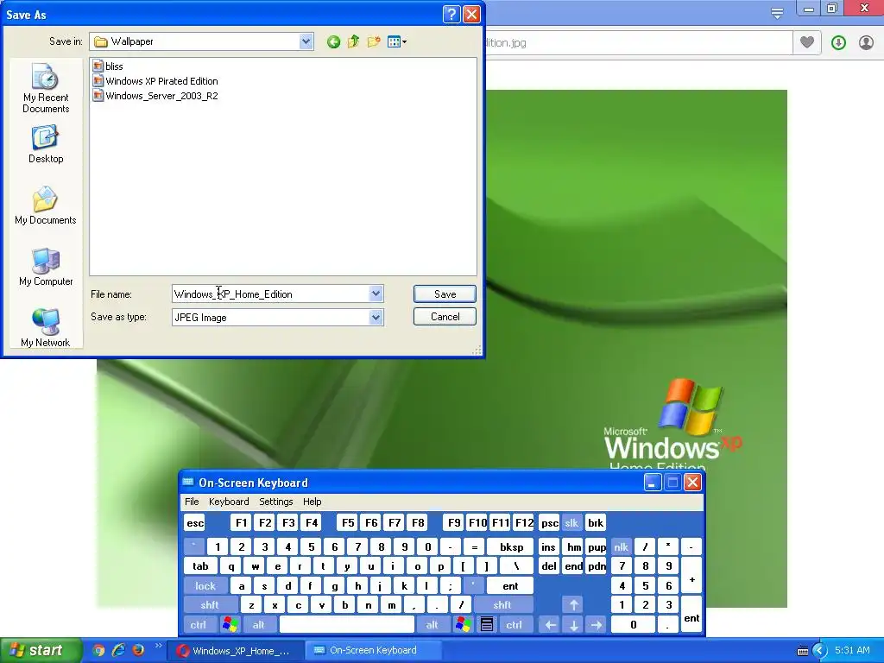The width and height of the screenshot is (884, 663).
Task: Open the browser user profile icon
Action: (866, 42)
